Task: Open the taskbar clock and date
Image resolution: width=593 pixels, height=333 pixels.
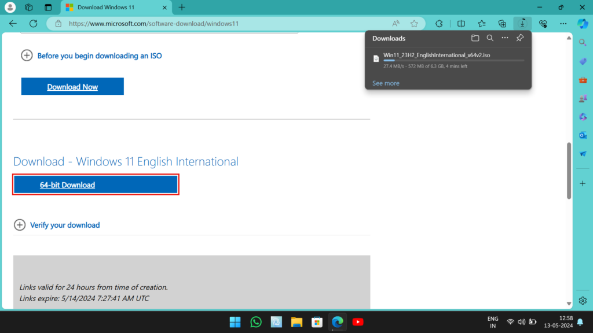Action: point(559,321)
